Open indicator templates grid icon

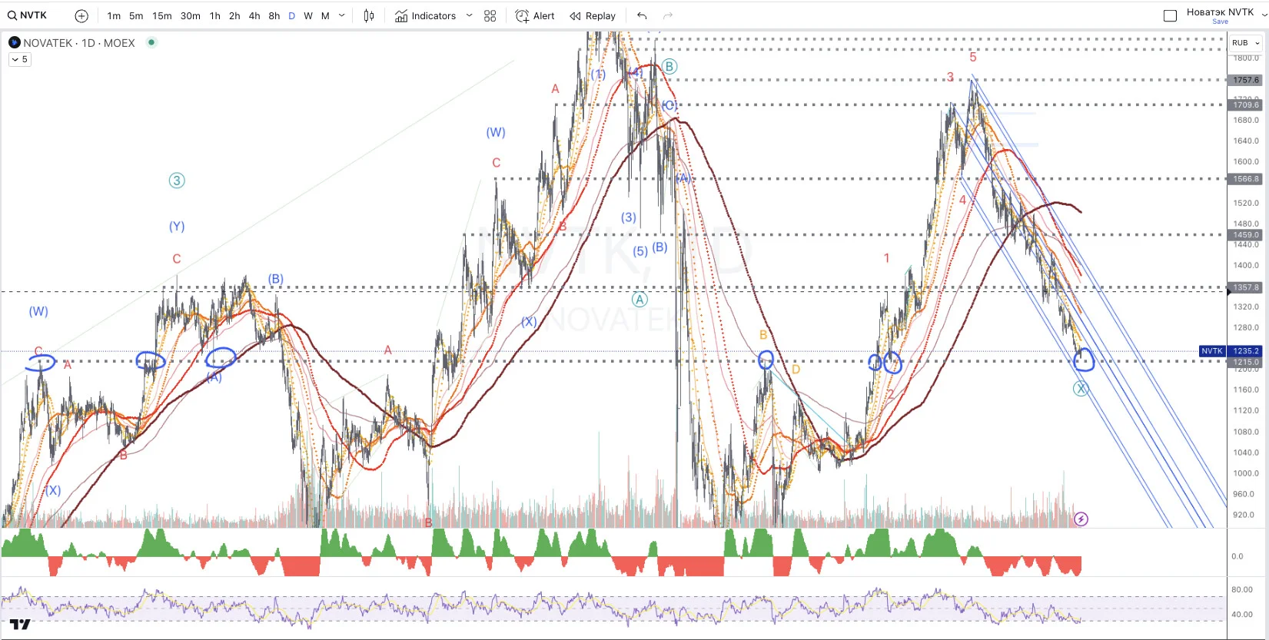coord(490,15)
